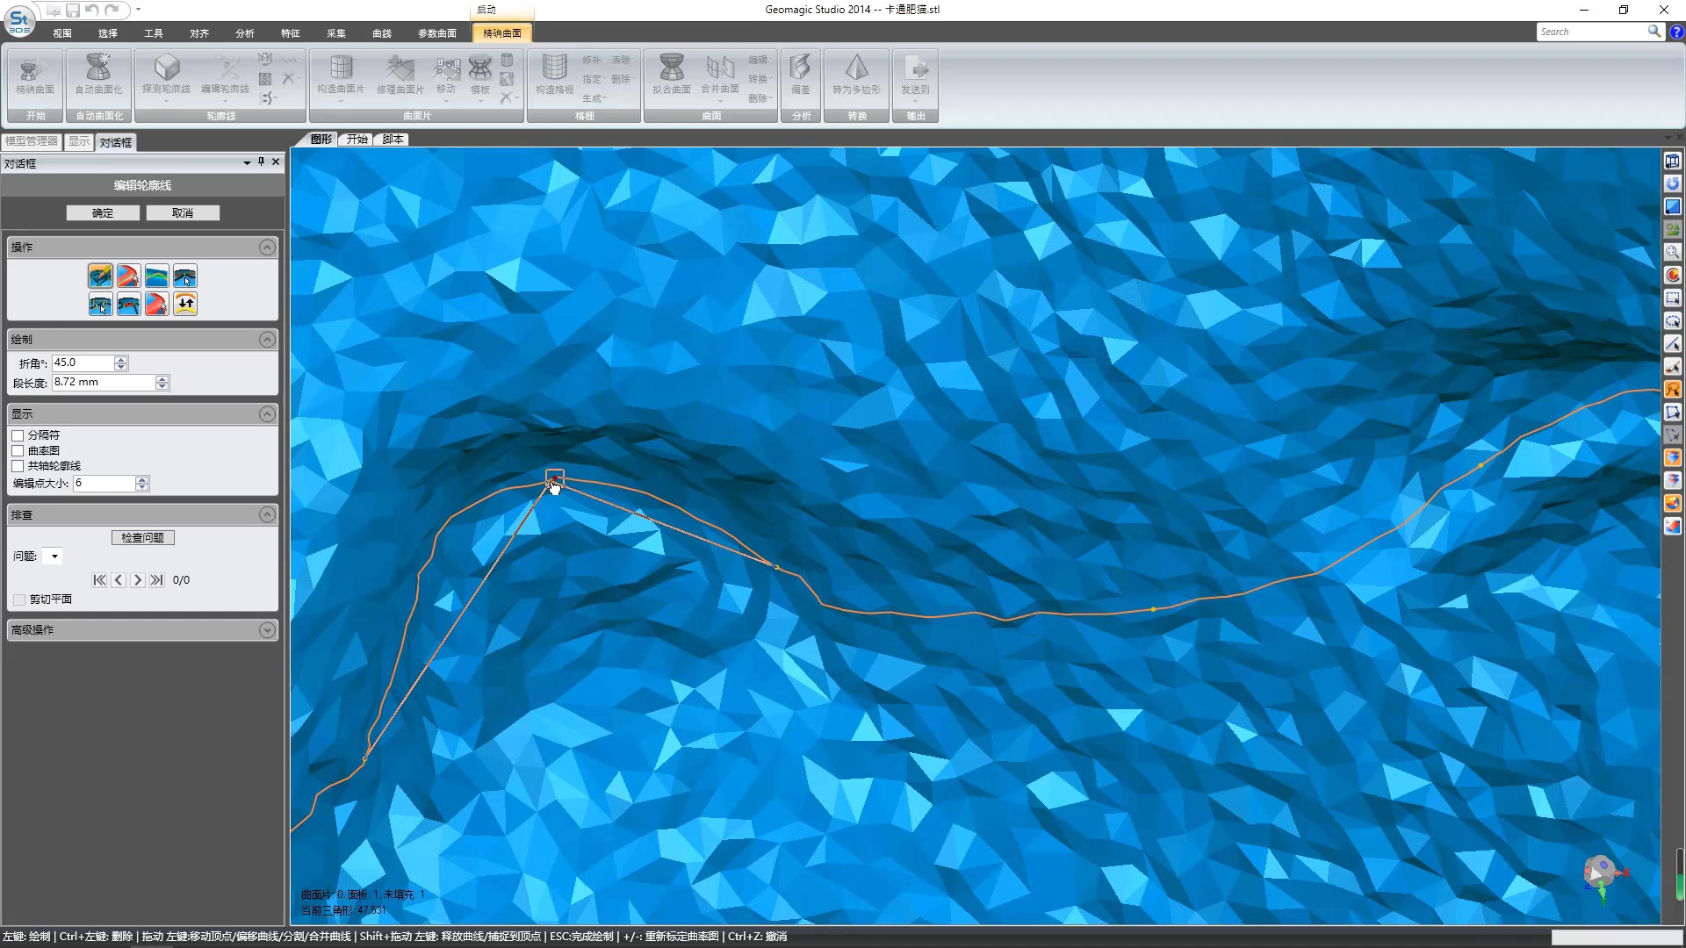Select the first tool in the bottom operation row
The height and width of the screenshot is (948, 1686).
100,305
